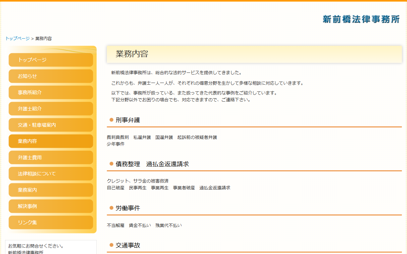Click the 業務内容 page heading
Viewport: 407px width, 254px height.
(x=132, y=54)
